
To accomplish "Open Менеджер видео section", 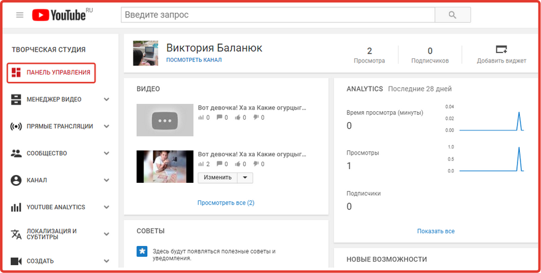I will tap(54, 99).
